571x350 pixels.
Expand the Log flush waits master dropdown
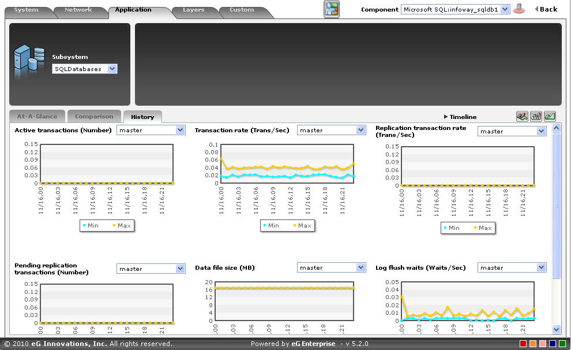(x=512, y=267)
